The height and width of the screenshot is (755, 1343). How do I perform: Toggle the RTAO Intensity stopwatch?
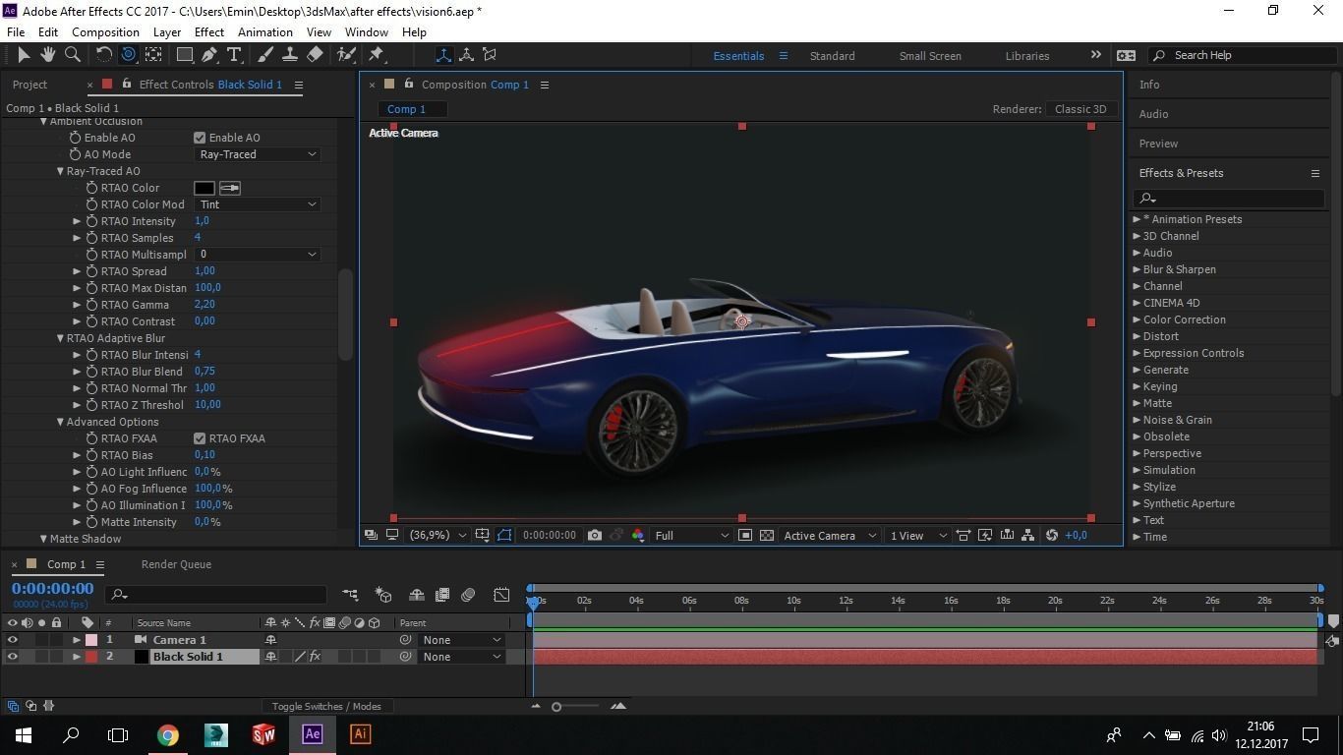pyautogui.click(x=91, y=221)
